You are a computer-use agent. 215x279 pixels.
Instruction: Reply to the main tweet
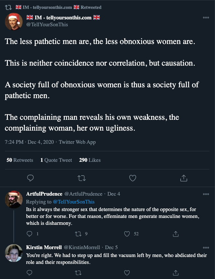pyautogui.click(x=30, y=178)
